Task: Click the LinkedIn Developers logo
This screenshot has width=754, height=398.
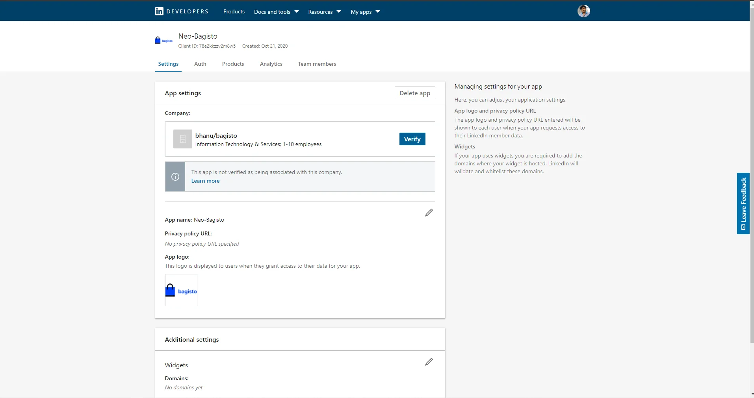Action: coord(182,11)
